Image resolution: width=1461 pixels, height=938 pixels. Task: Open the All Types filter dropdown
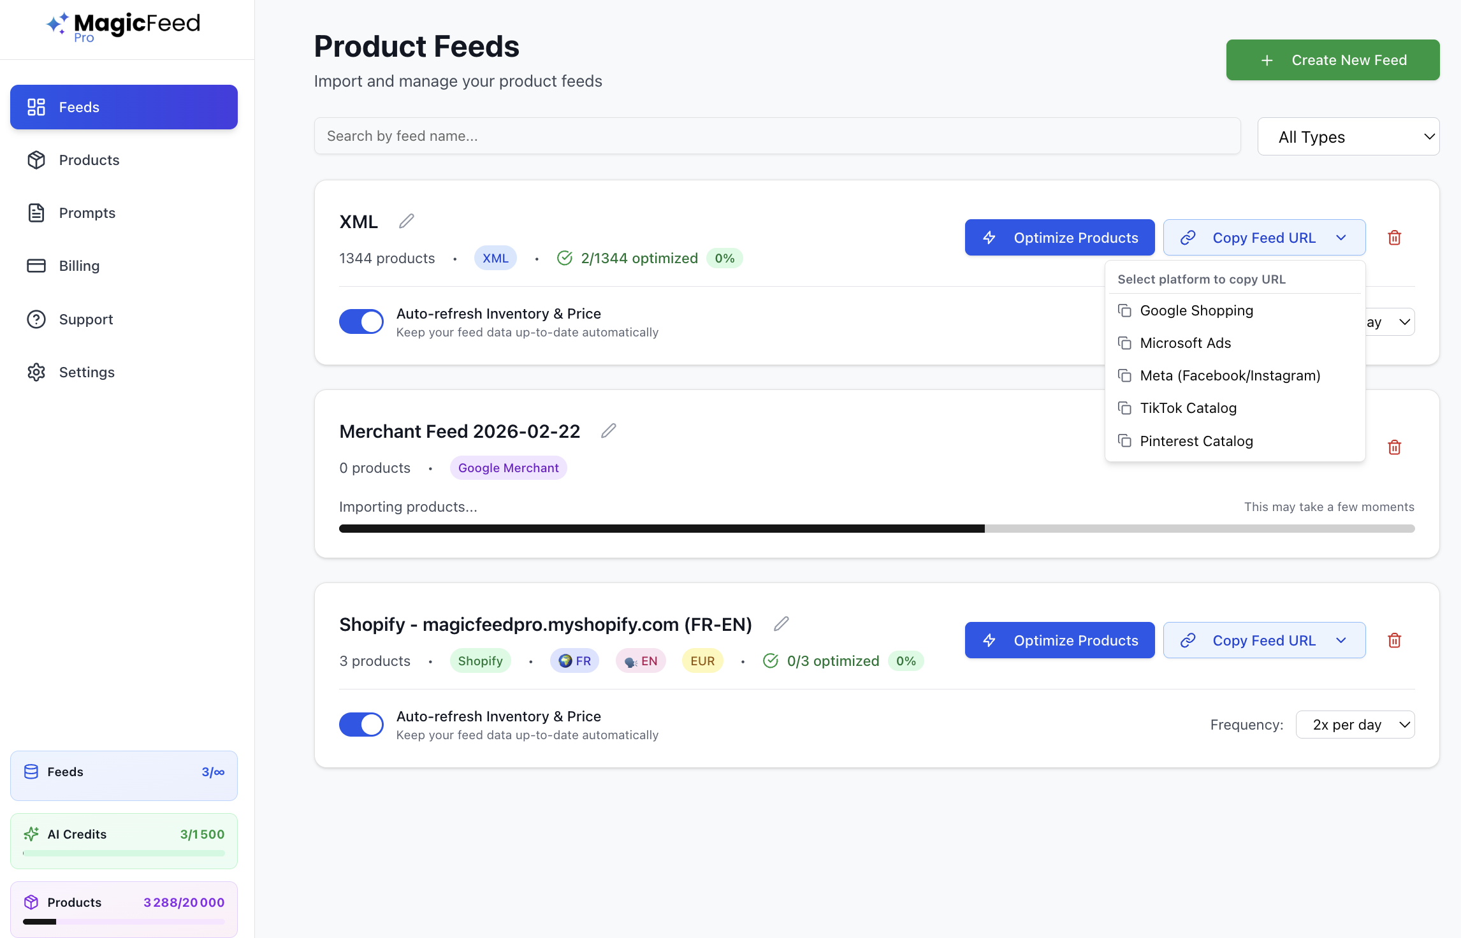(x=1348, y=136)
